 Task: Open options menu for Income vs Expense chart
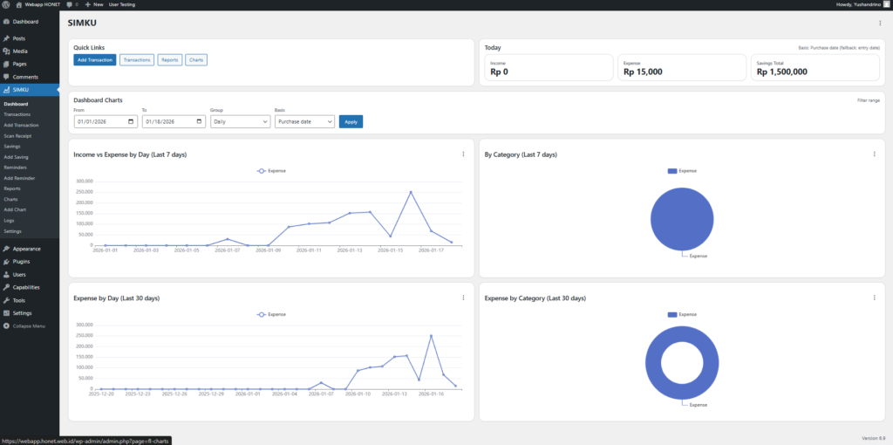point(463,154)
